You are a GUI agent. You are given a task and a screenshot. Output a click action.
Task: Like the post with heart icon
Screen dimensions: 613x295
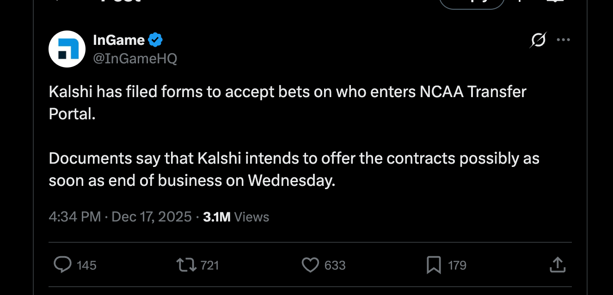tap(310, 265)
